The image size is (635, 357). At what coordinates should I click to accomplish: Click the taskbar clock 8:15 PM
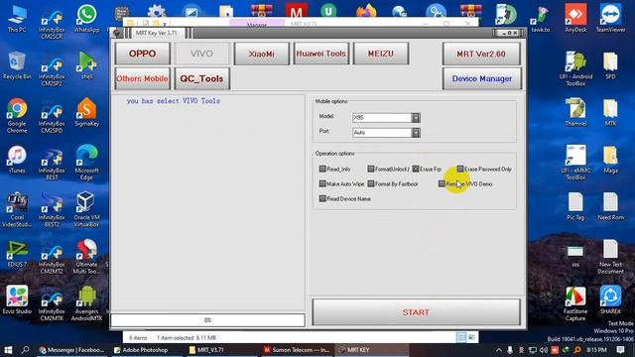tap(596, 350)
